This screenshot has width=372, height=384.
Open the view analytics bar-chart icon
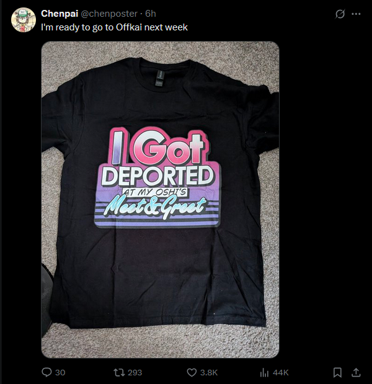pos(264,372)
